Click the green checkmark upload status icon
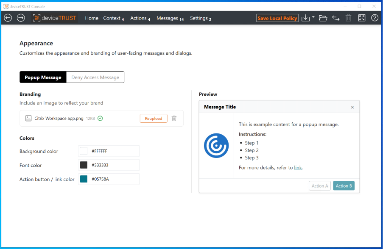This screenshot has height=249, width=383. pos(100,118)
